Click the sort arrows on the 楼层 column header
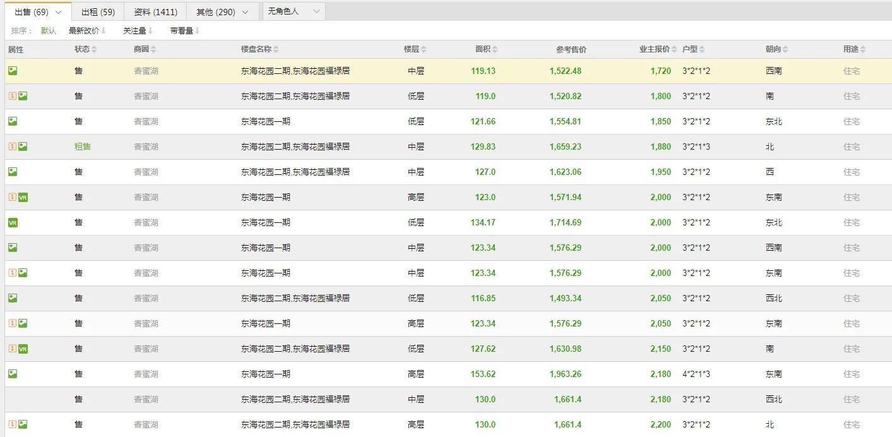The image size is (892, 437). (424, 48)
